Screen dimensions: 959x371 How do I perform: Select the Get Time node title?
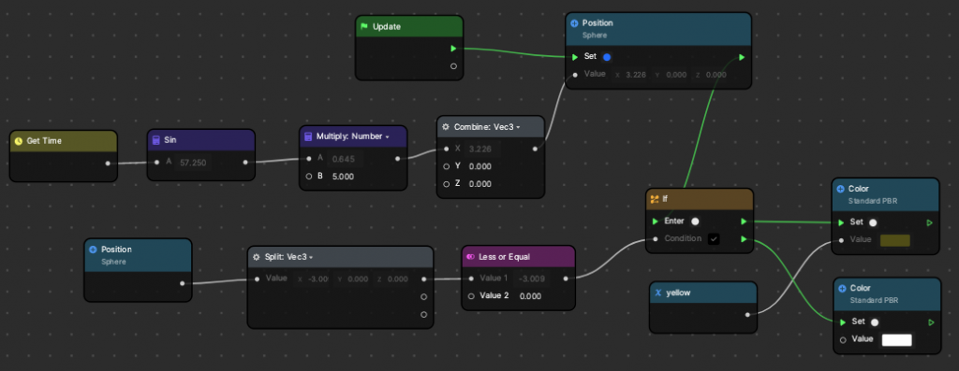[x=44, y=141]
